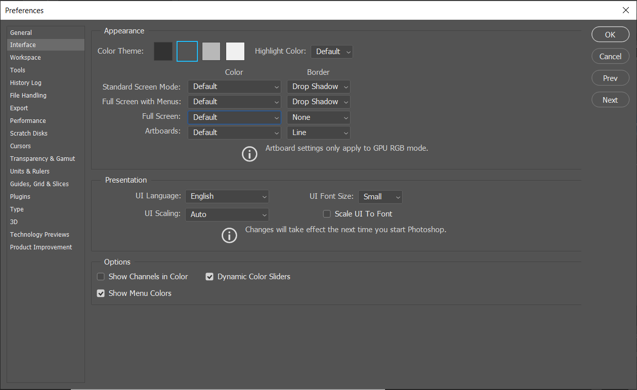
Task: Uncheck Show Menu Colors
Action: point(101,293)
